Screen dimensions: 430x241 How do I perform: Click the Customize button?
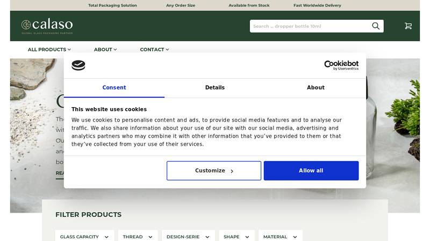(214, 170)
